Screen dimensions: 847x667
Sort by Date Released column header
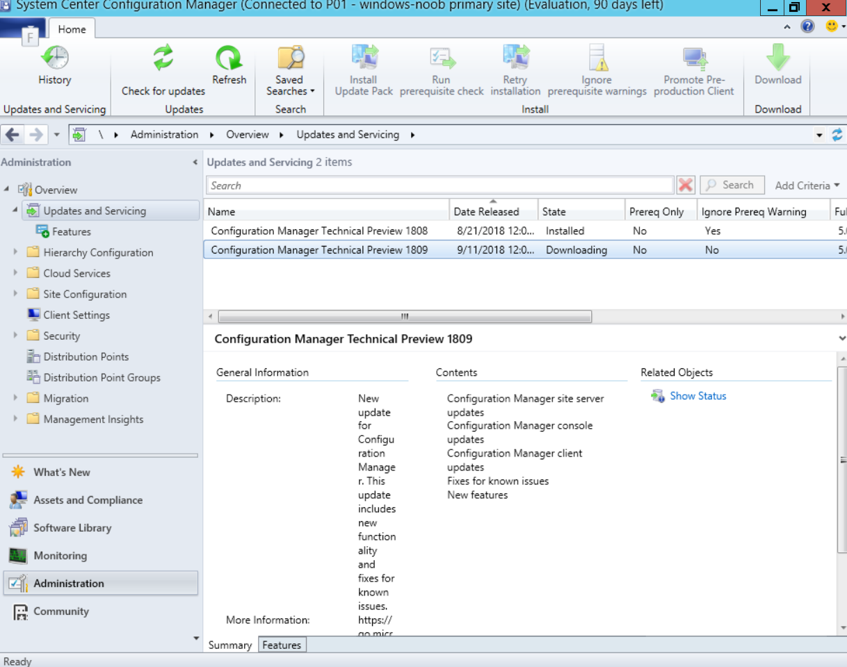point(494,211)
